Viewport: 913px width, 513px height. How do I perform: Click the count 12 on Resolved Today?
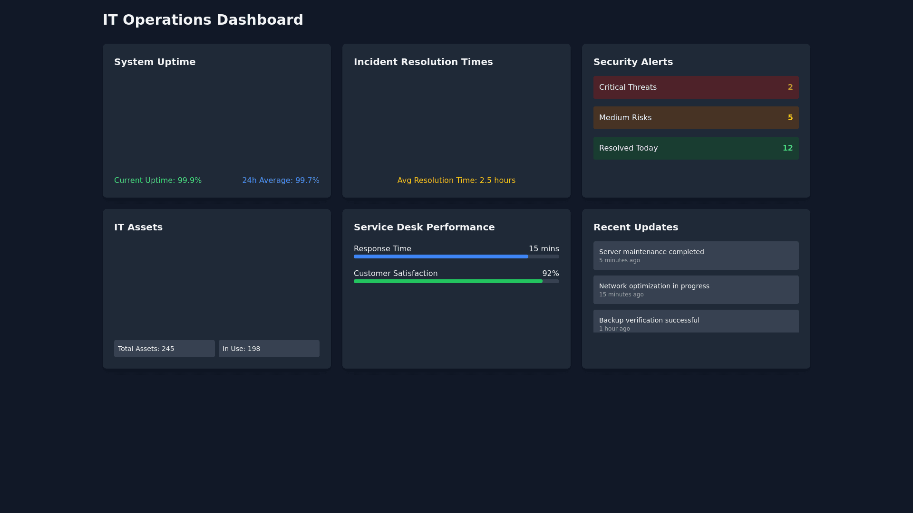787,148
